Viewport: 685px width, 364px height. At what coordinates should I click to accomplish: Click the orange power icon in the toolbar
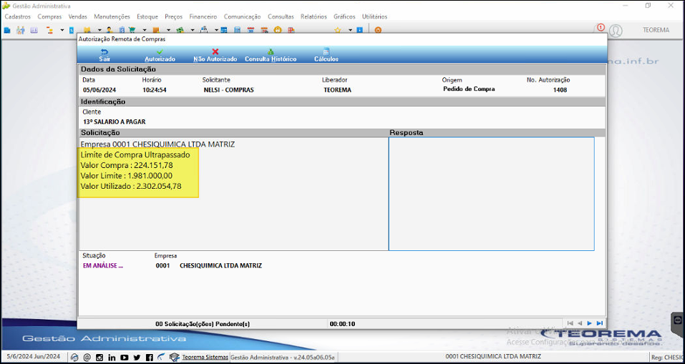click(x=379, y=30)
